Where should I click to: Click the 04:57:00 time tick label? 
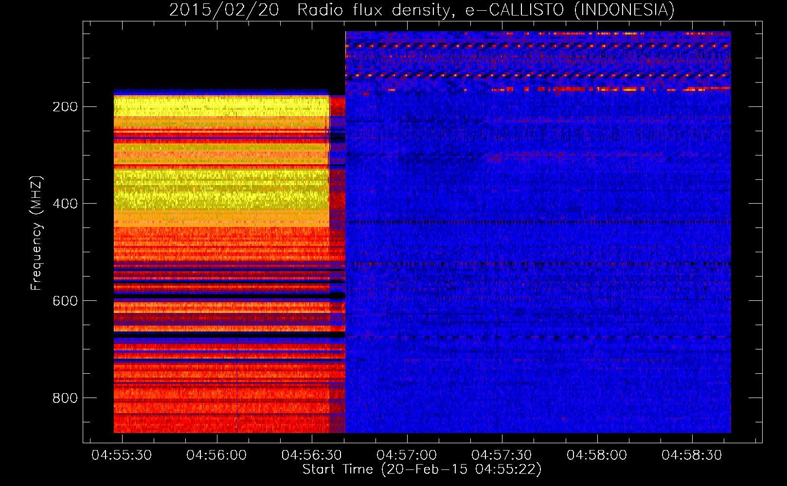[x=407, y=455]
